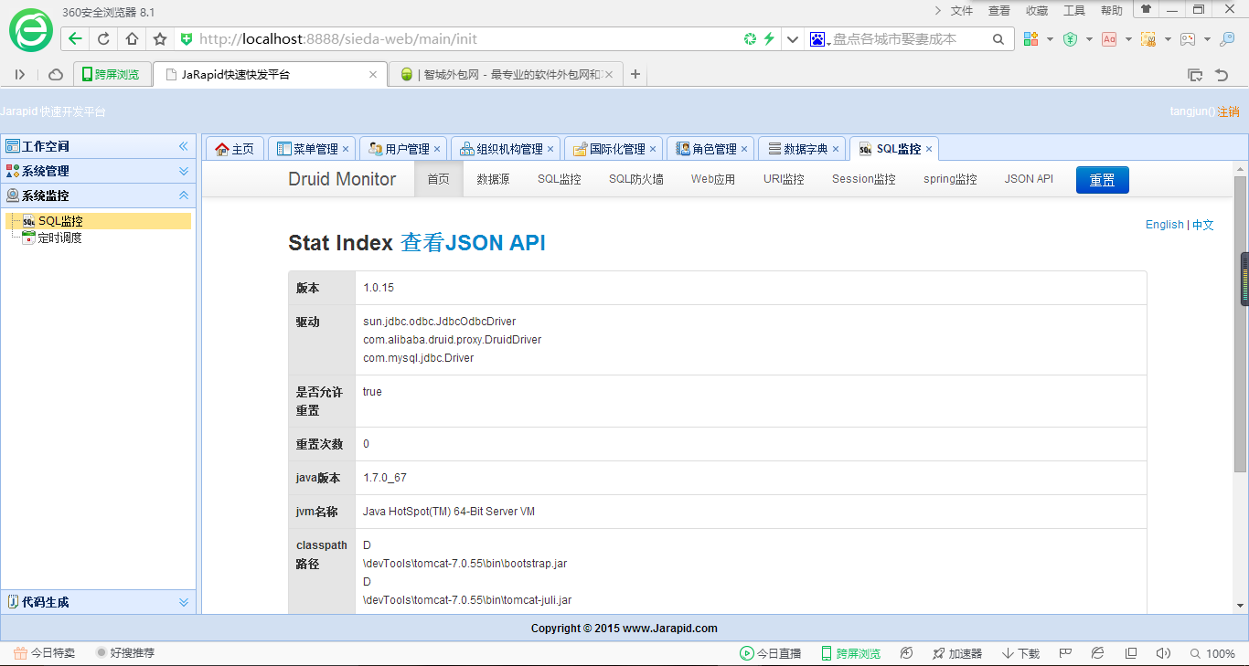Collapse the 系统监控 section
Screen dimensions: 1249x666
99,196
